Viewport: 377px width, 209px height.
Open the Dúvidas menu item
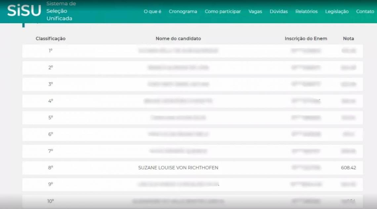coord(279,12)
